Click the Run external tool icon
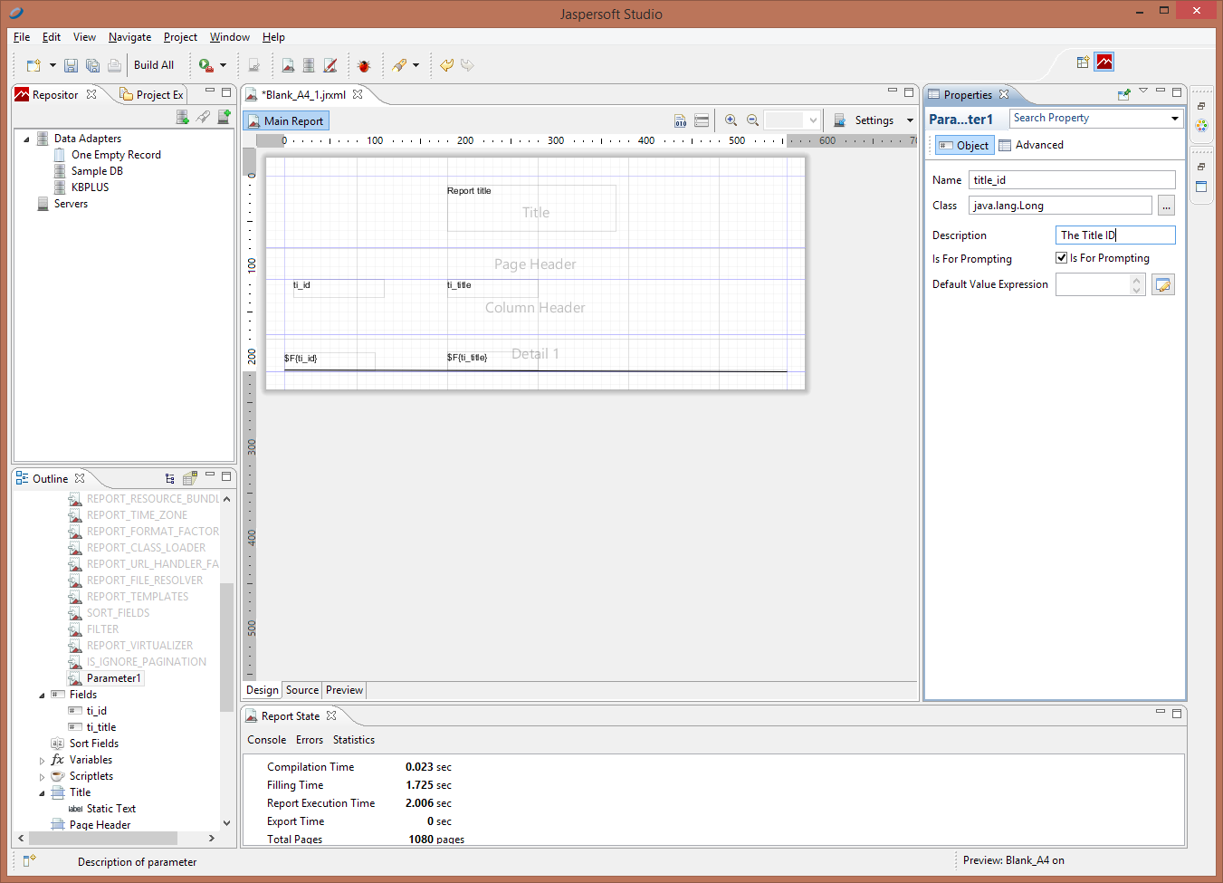The height and width of the screenshot is (883, 1223). pyautogui.click(x=206, y=65)
